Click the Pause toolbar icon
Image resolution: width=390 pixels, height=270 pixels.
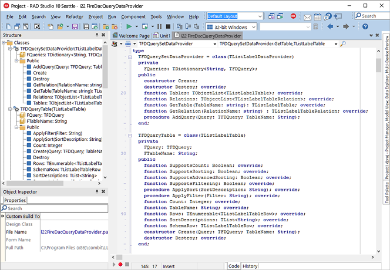click(x=159, y=26)
